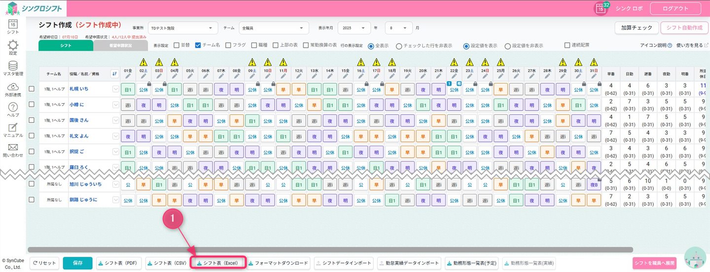Select the 設定値を表示 radio button

pyautogui.click(x=466, y=46)
